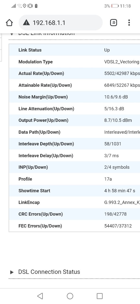Viewport: 140px width, 304px height.
Task: Tap the not-secure warning triangle icon
Action: coord(26,23)
